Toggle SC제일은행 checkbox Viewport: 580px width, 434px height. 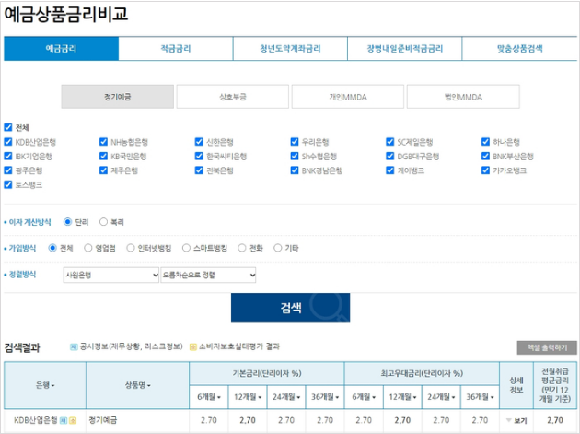(389, 142)
